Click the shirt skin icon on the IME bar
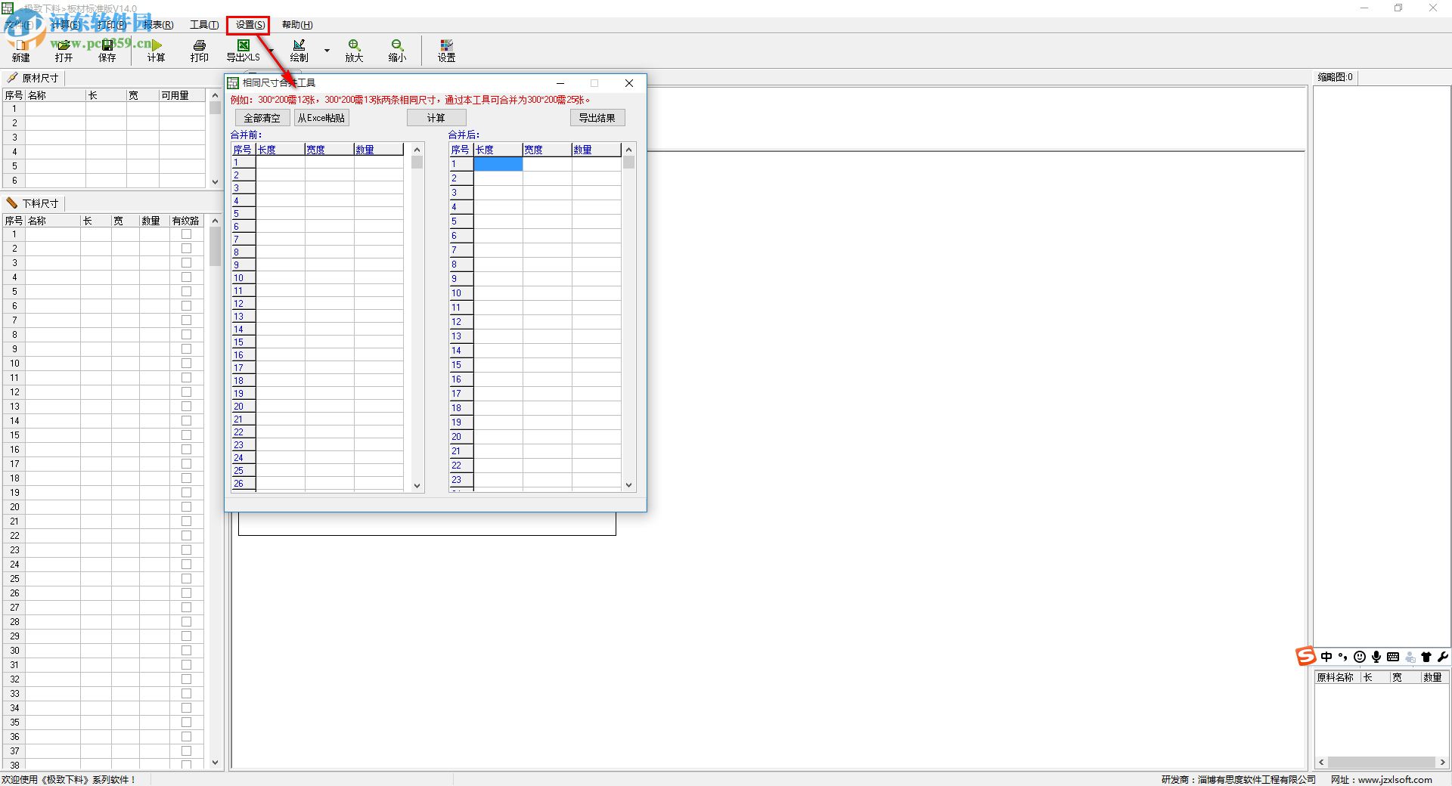 1426,657
